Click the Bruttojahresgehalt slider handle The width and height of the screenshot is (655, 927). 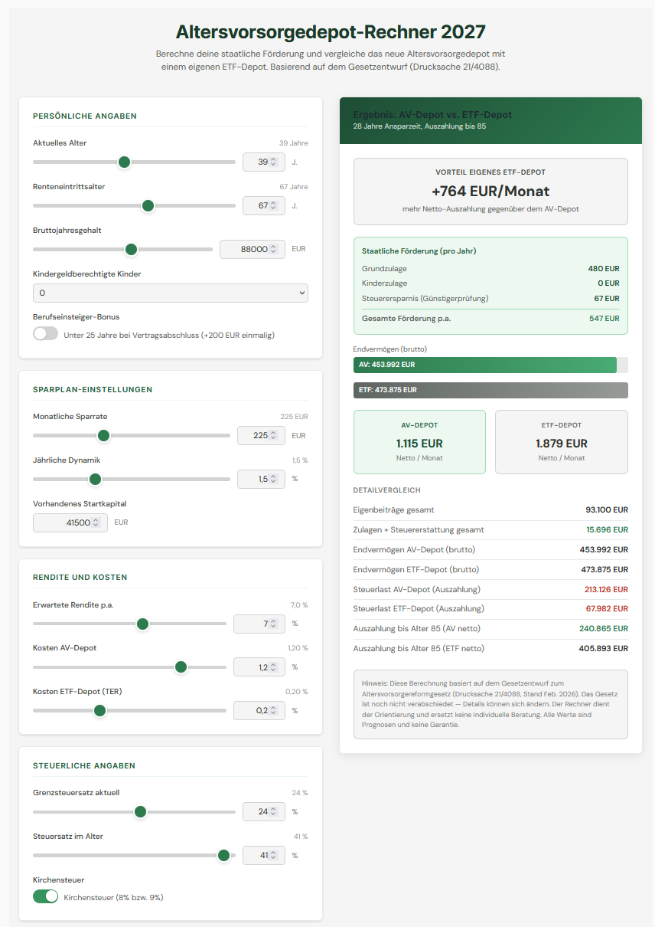[131, 249]
